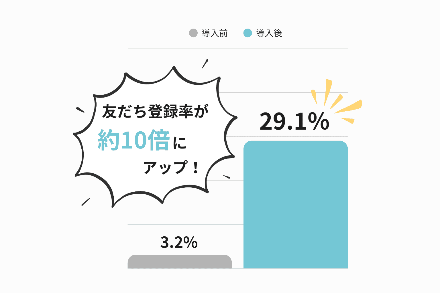Click the gray 導入前 legend dot
Viewport: 440px width, 293px height.
(x=193, y=33)
